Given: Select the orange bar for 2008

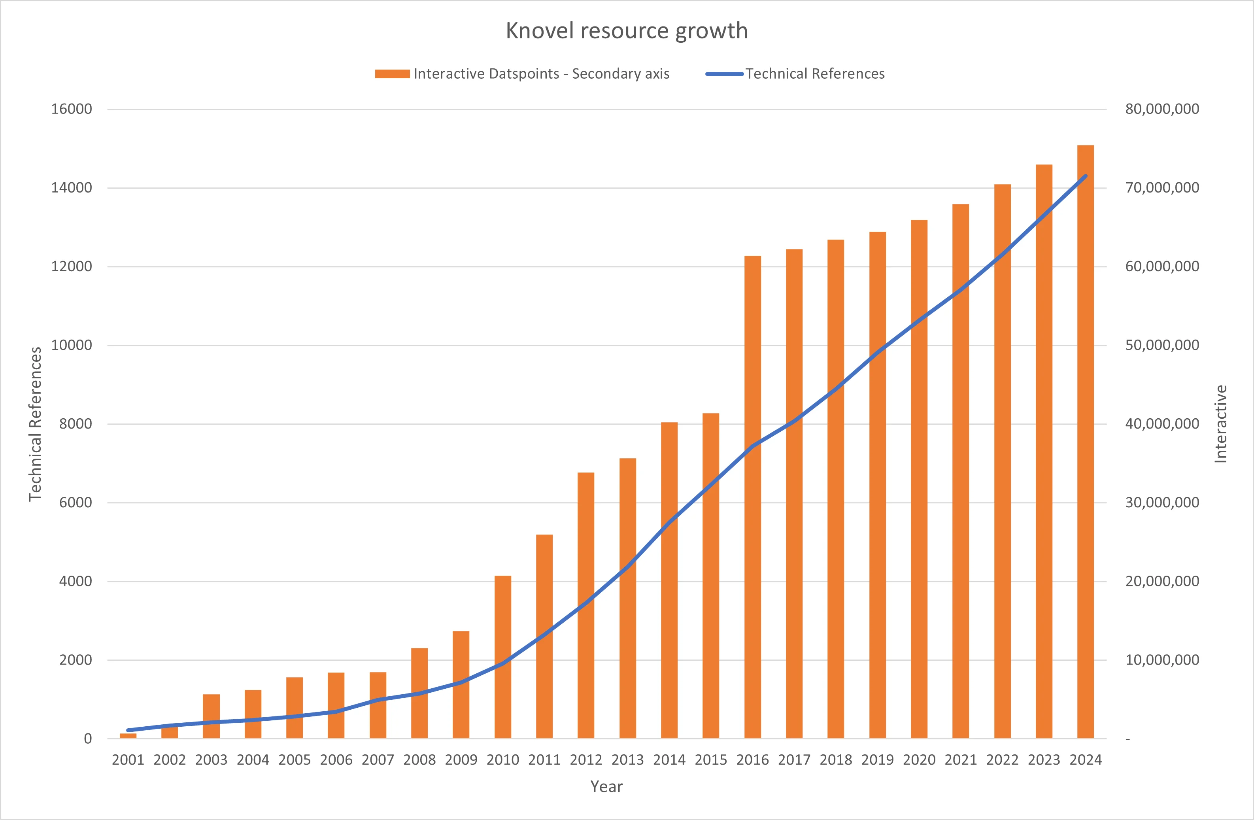Looking at the screenshot, I should click(419, 693).
